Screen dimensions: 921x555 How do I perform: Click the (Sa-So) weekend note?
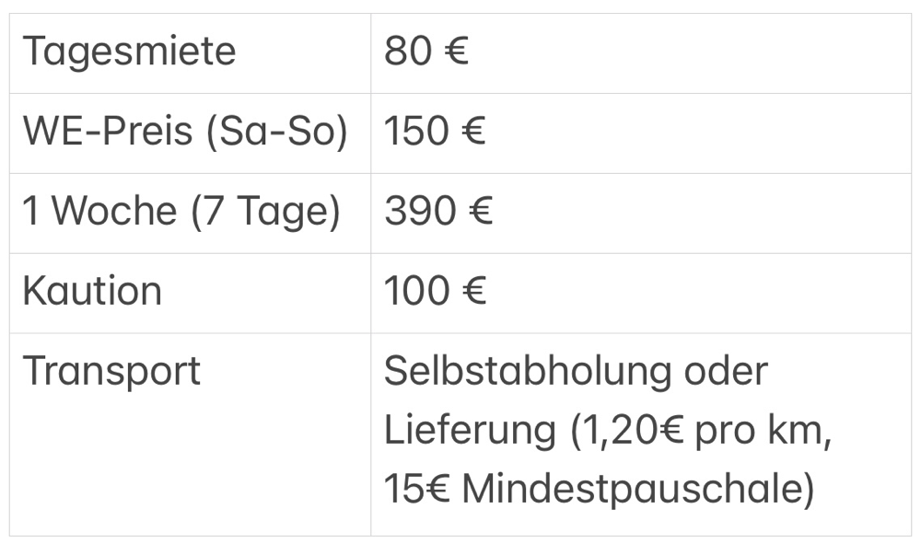pos(276,132)
